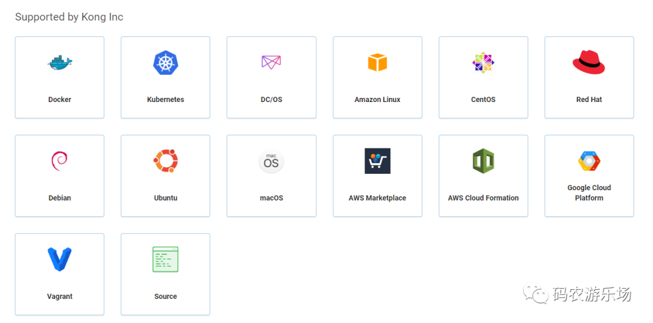Click the AWS Cloud Formation green icon

483,161
